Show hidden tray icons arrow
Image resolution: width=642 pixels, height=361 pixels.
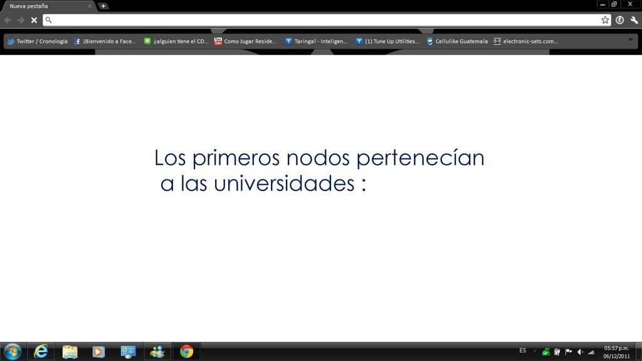pyautogui.click(x=535, y=351)
